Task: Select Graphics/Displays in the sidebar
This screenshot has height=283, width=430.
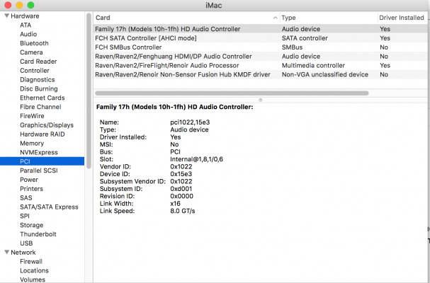Action: point(47,125)
